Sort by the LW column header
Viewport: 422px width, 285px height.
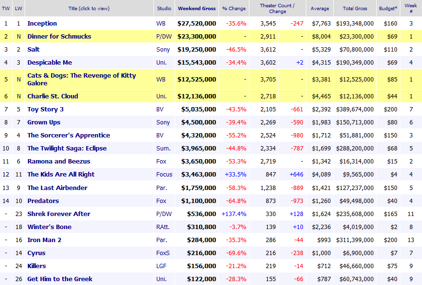(19, 8)
